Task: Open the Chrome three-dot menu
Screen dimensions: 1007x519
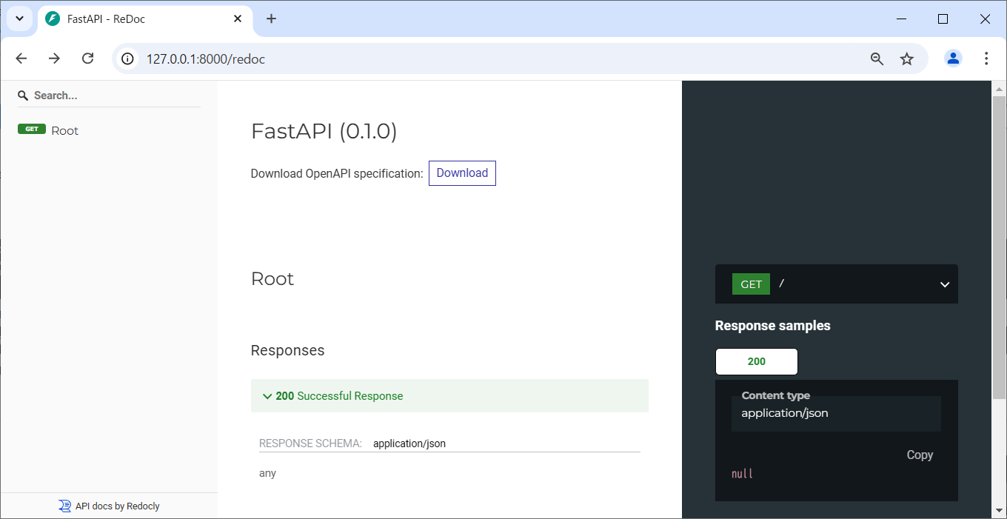Action: point(986,58)
